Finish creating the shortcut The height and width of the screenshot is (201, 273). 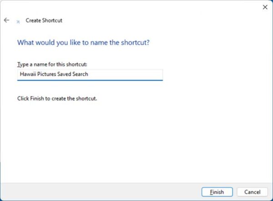click(x=217, y=192)
